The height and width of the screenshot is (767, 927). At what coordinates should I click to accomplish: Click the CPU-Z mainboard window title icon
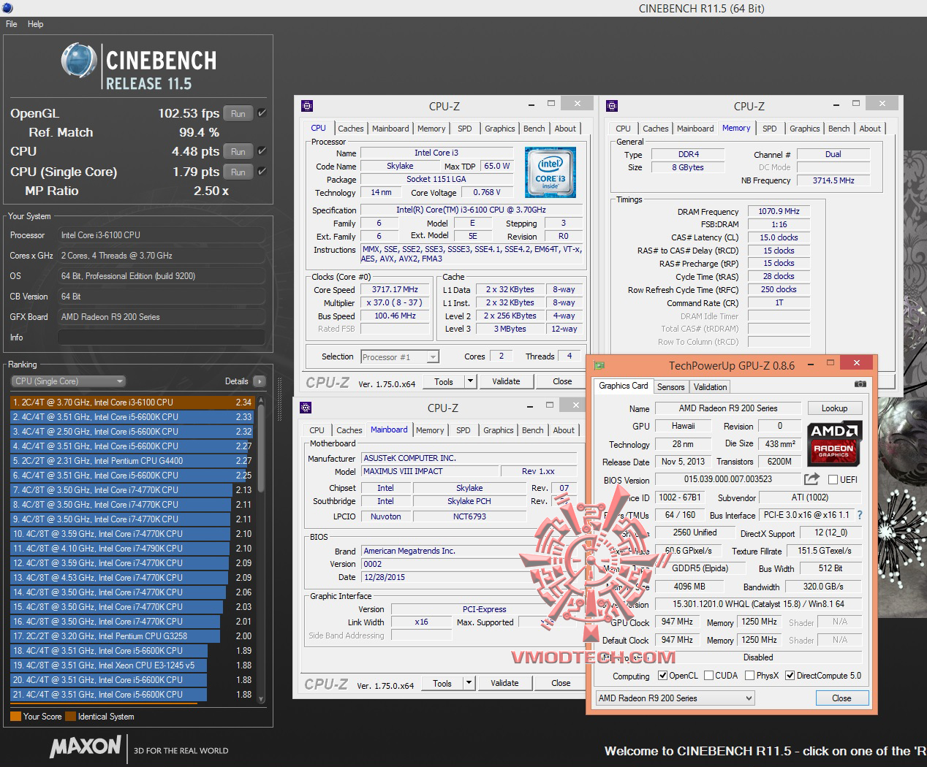[306, 408]
